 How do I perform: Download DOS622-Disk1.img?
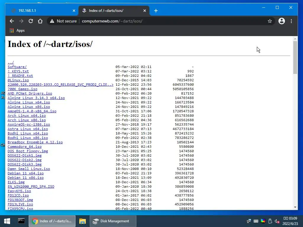[25, 155]
